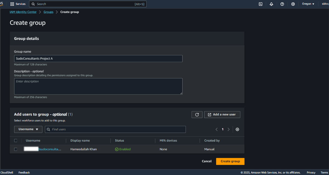Click the Find users search field

click(115, 129)
